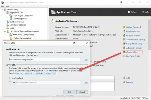Click the Reapply link below Add
Screen dimensions: 151x100
pos(129,82)
